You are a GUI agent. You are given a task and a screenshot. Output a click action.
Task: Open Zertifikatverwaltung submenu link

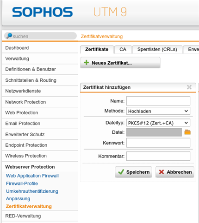29,206
